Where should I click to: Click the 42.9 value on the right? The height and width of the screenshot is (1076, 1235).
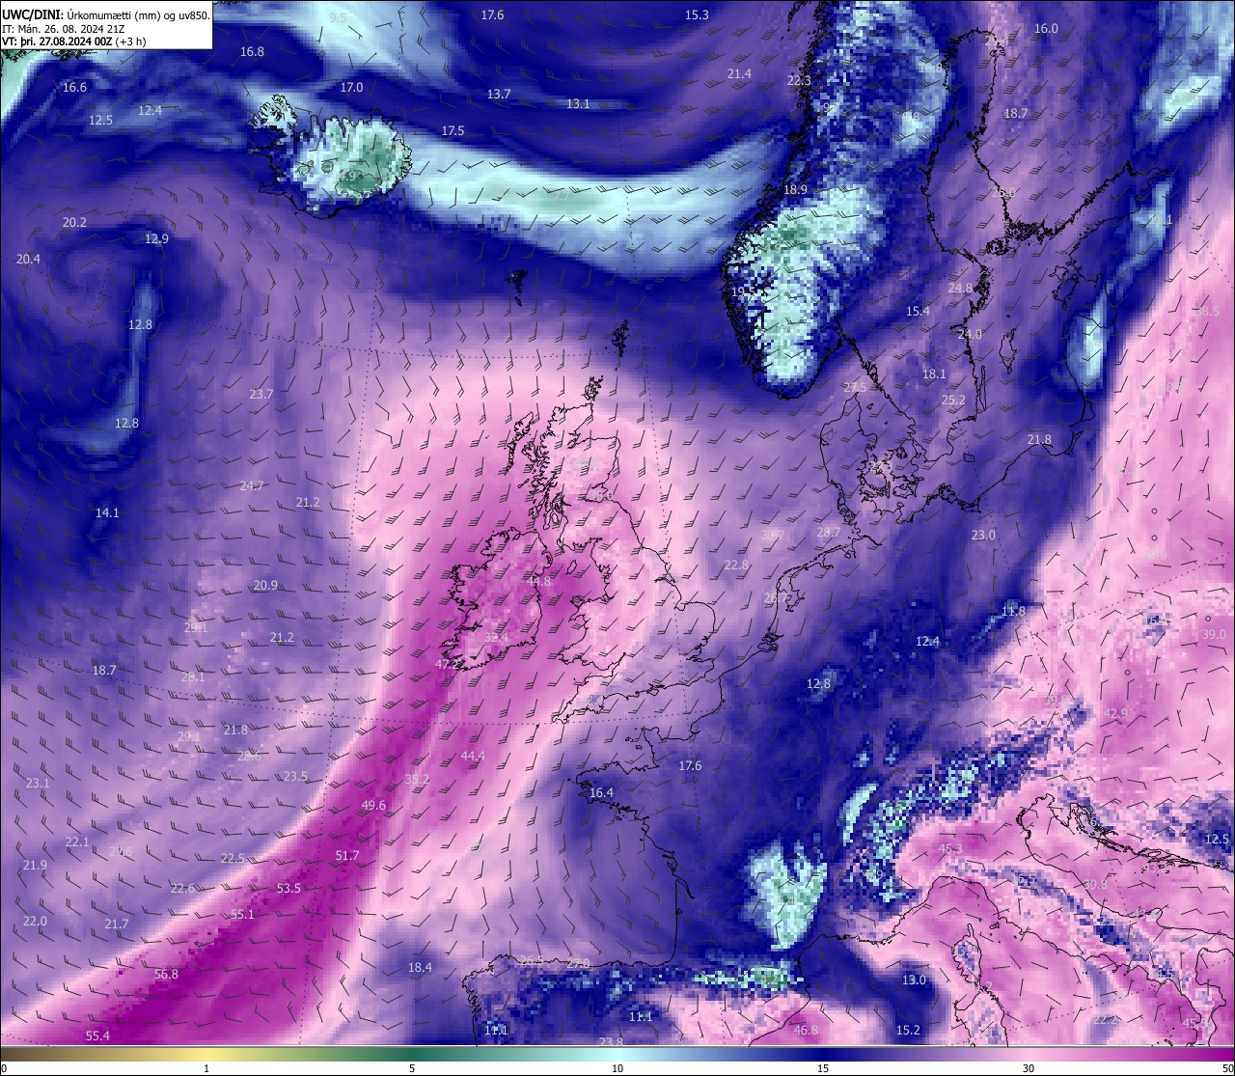coord(1115,713)
